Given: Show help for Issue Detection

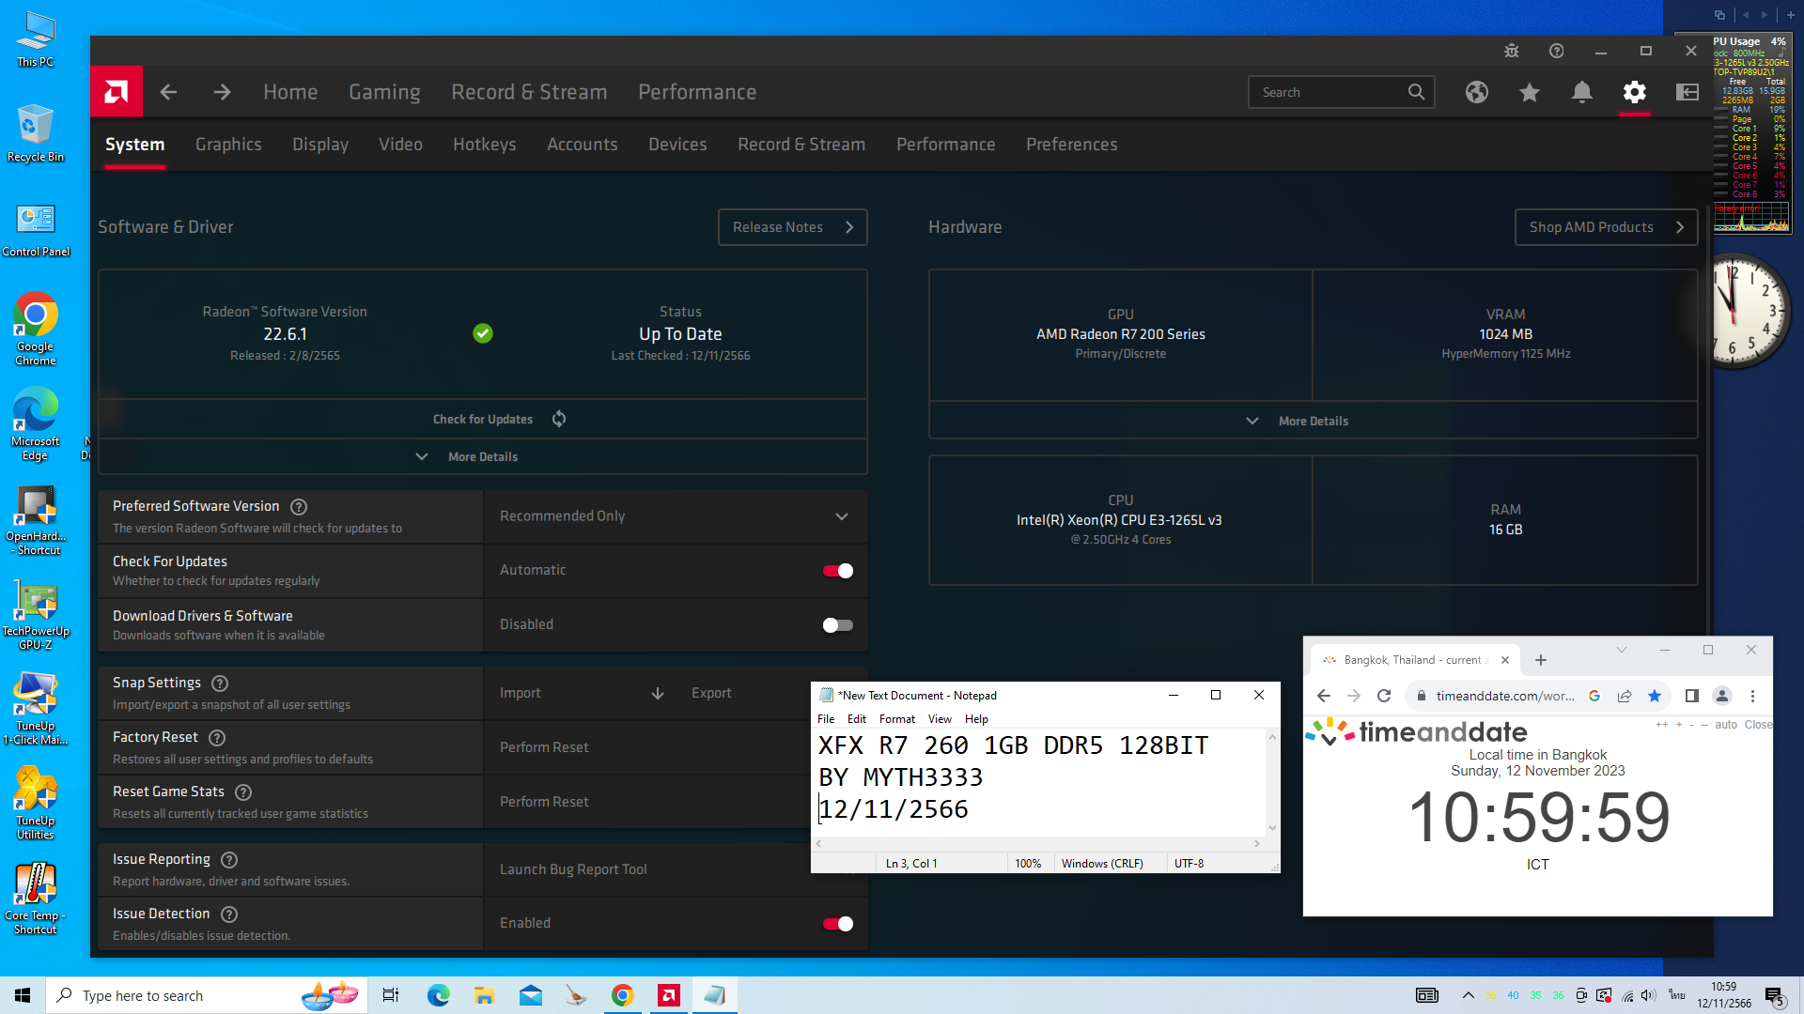Looking at the screenshot, I should 229,914.
